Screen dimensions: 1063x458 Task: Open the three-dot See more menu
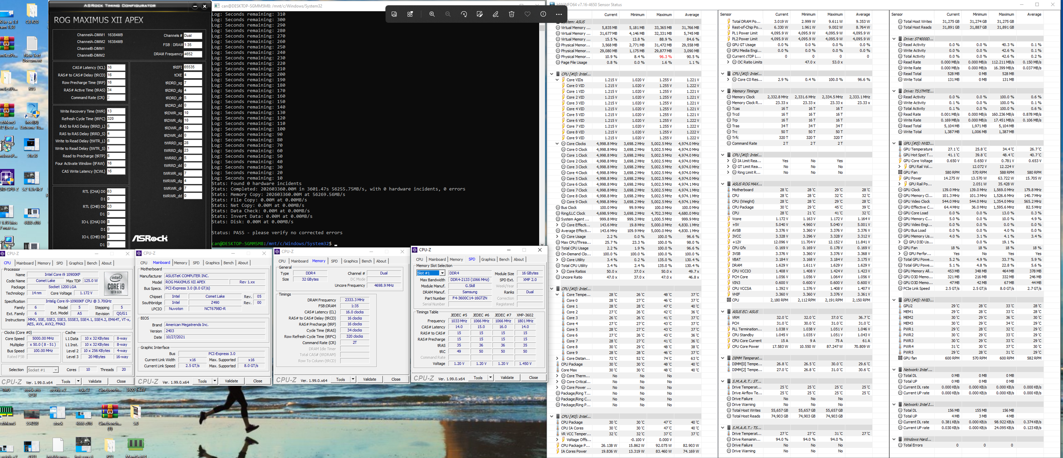tap(559, 14)
